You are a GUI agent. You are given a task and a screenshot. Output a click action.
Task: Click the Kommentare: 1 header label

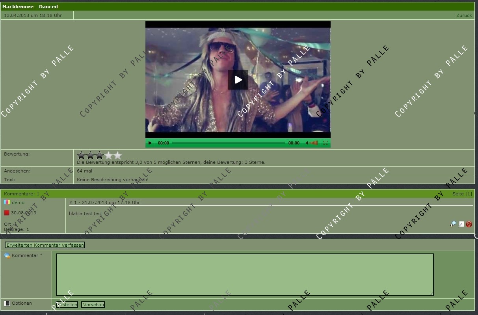(22, 194)
